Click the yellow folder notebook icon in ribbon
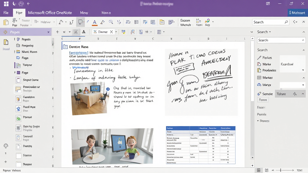Image resolution: width=308 pixels, height=173 pixels. pos(162,22)
